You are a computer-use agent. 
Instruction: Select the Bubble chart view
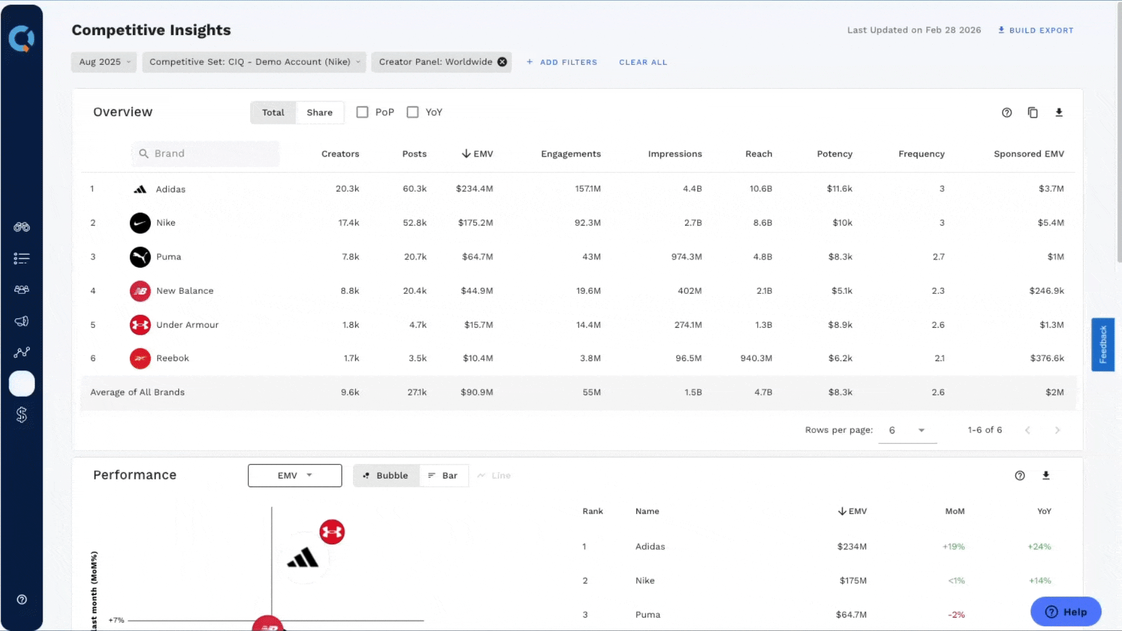click(386, 476)
